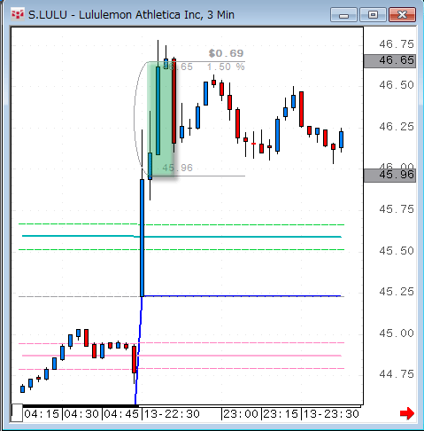Click the 04:15 time axis label

(x=42, y=414)
